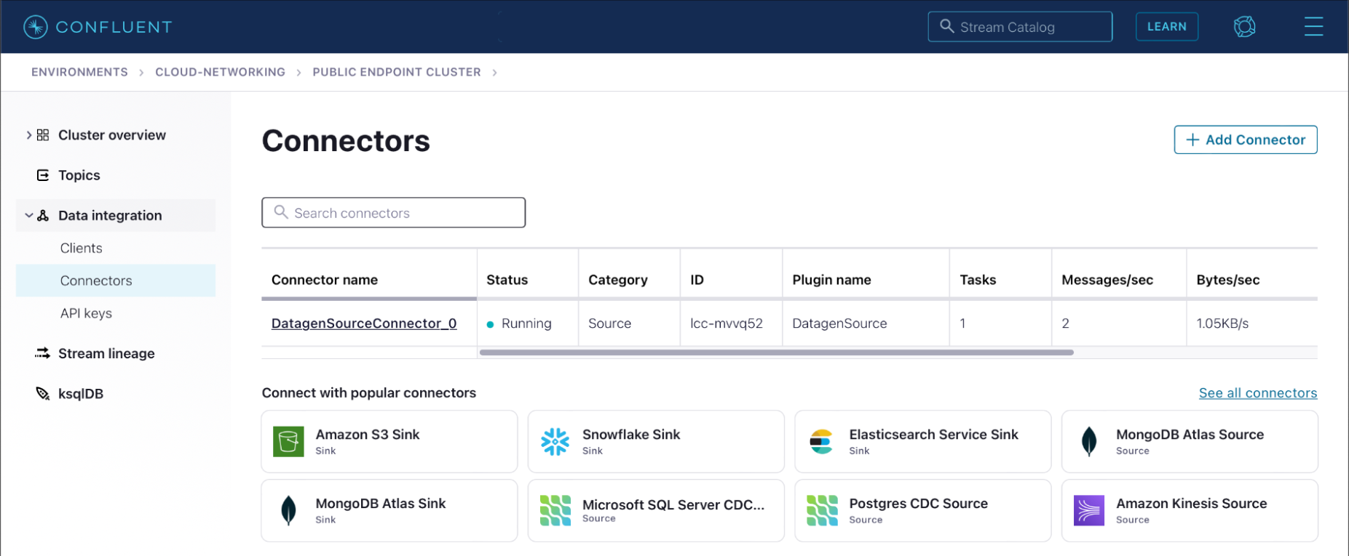Screen dimensions: 1349x556
Task: Select the Amazon S3 Sink connector title
Action: 368,435
